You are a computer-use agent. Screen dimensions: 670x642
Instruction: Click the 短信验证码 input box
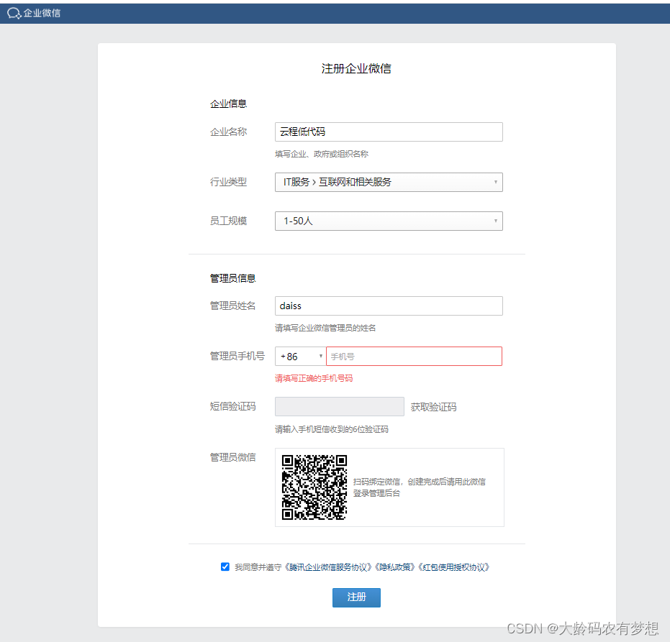pyautogui.click(x=339, y=406)
